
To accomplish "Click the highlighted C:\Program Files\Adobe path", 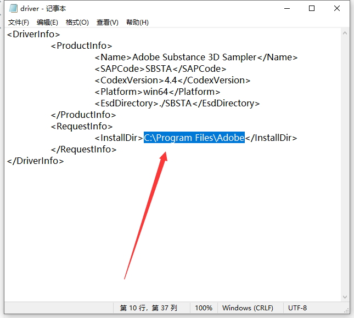I will point(194,138).
